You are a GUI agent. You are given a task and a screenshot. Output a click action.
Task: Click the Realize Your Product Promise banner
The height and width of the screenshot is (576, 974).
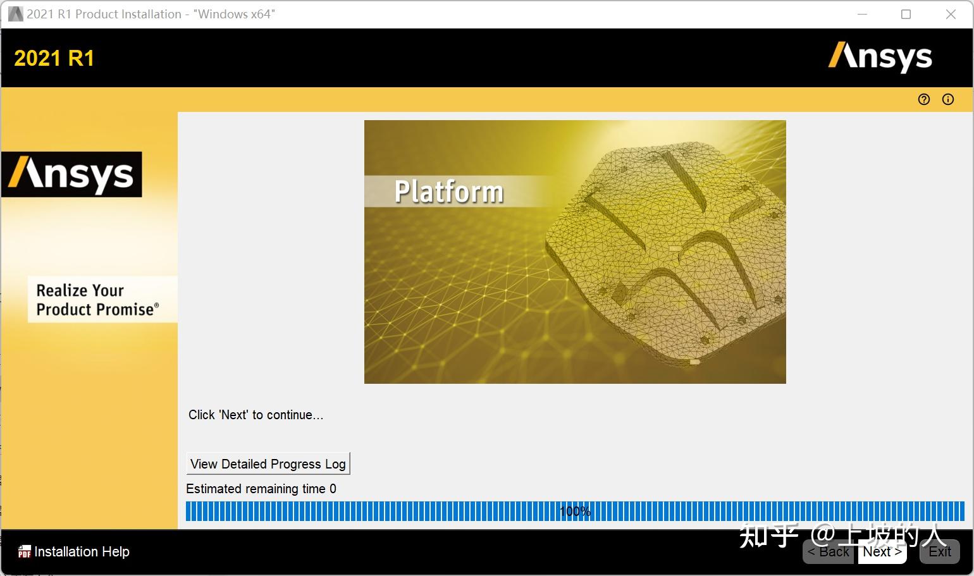[101, 299]
